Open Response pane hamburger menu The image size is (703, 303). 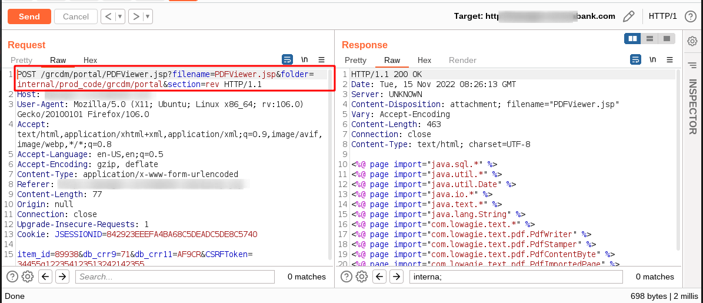669,59
